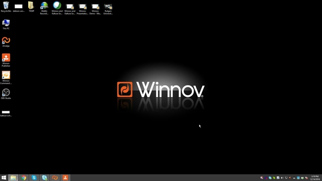Open Winnov and Kaltura video thumbnail file
The height and width of the screenshot is (181, 322).
coord(70,9)
